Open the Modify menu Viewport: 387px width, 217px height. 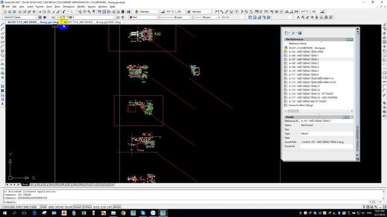tap(81, 7)
